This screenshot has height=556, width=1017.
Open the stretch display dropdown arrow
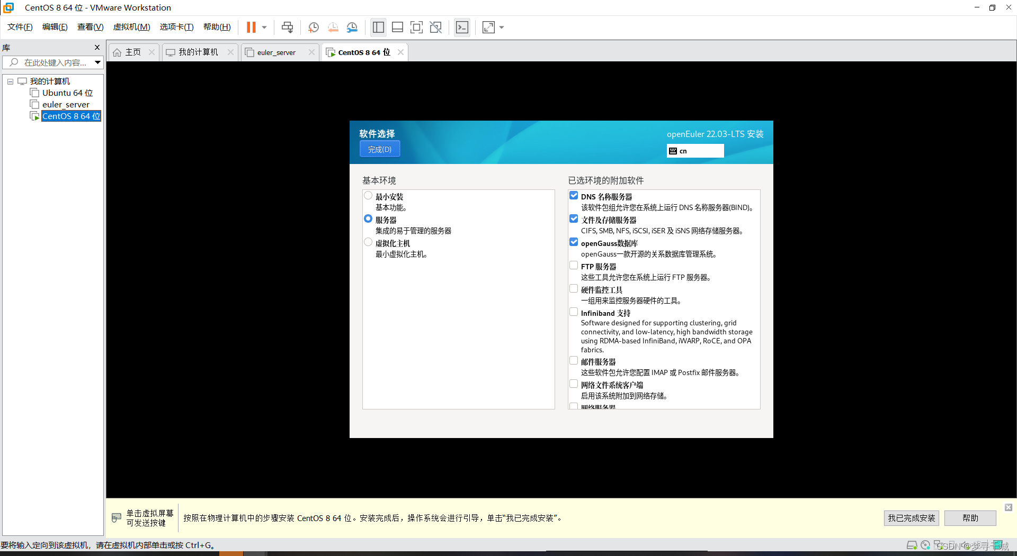pos(502,27)
